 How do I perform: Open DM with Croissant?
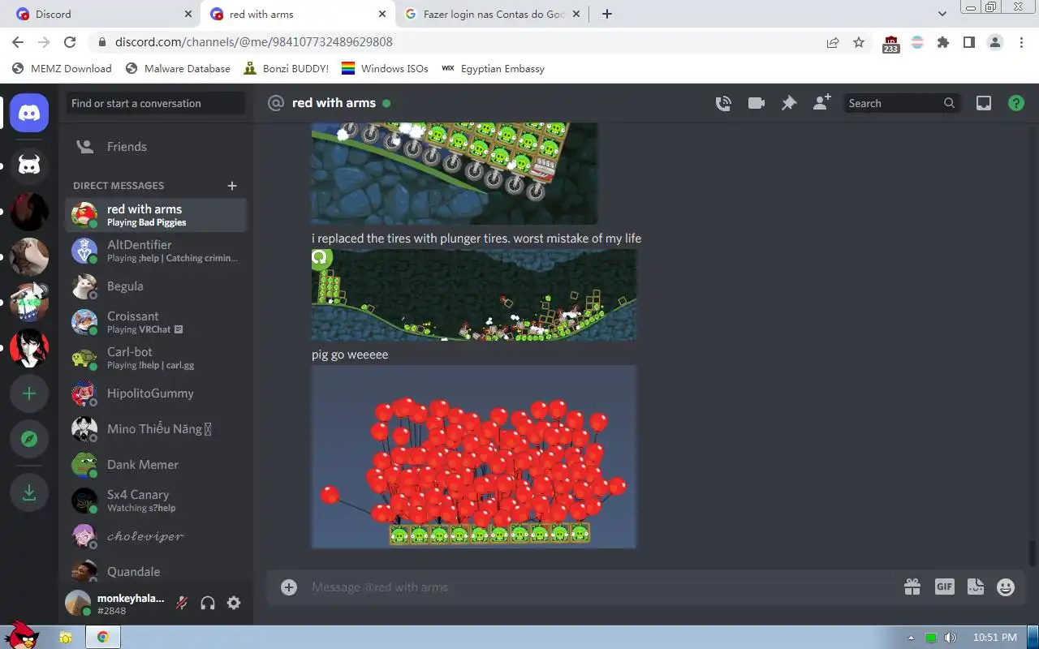point(155,322)
